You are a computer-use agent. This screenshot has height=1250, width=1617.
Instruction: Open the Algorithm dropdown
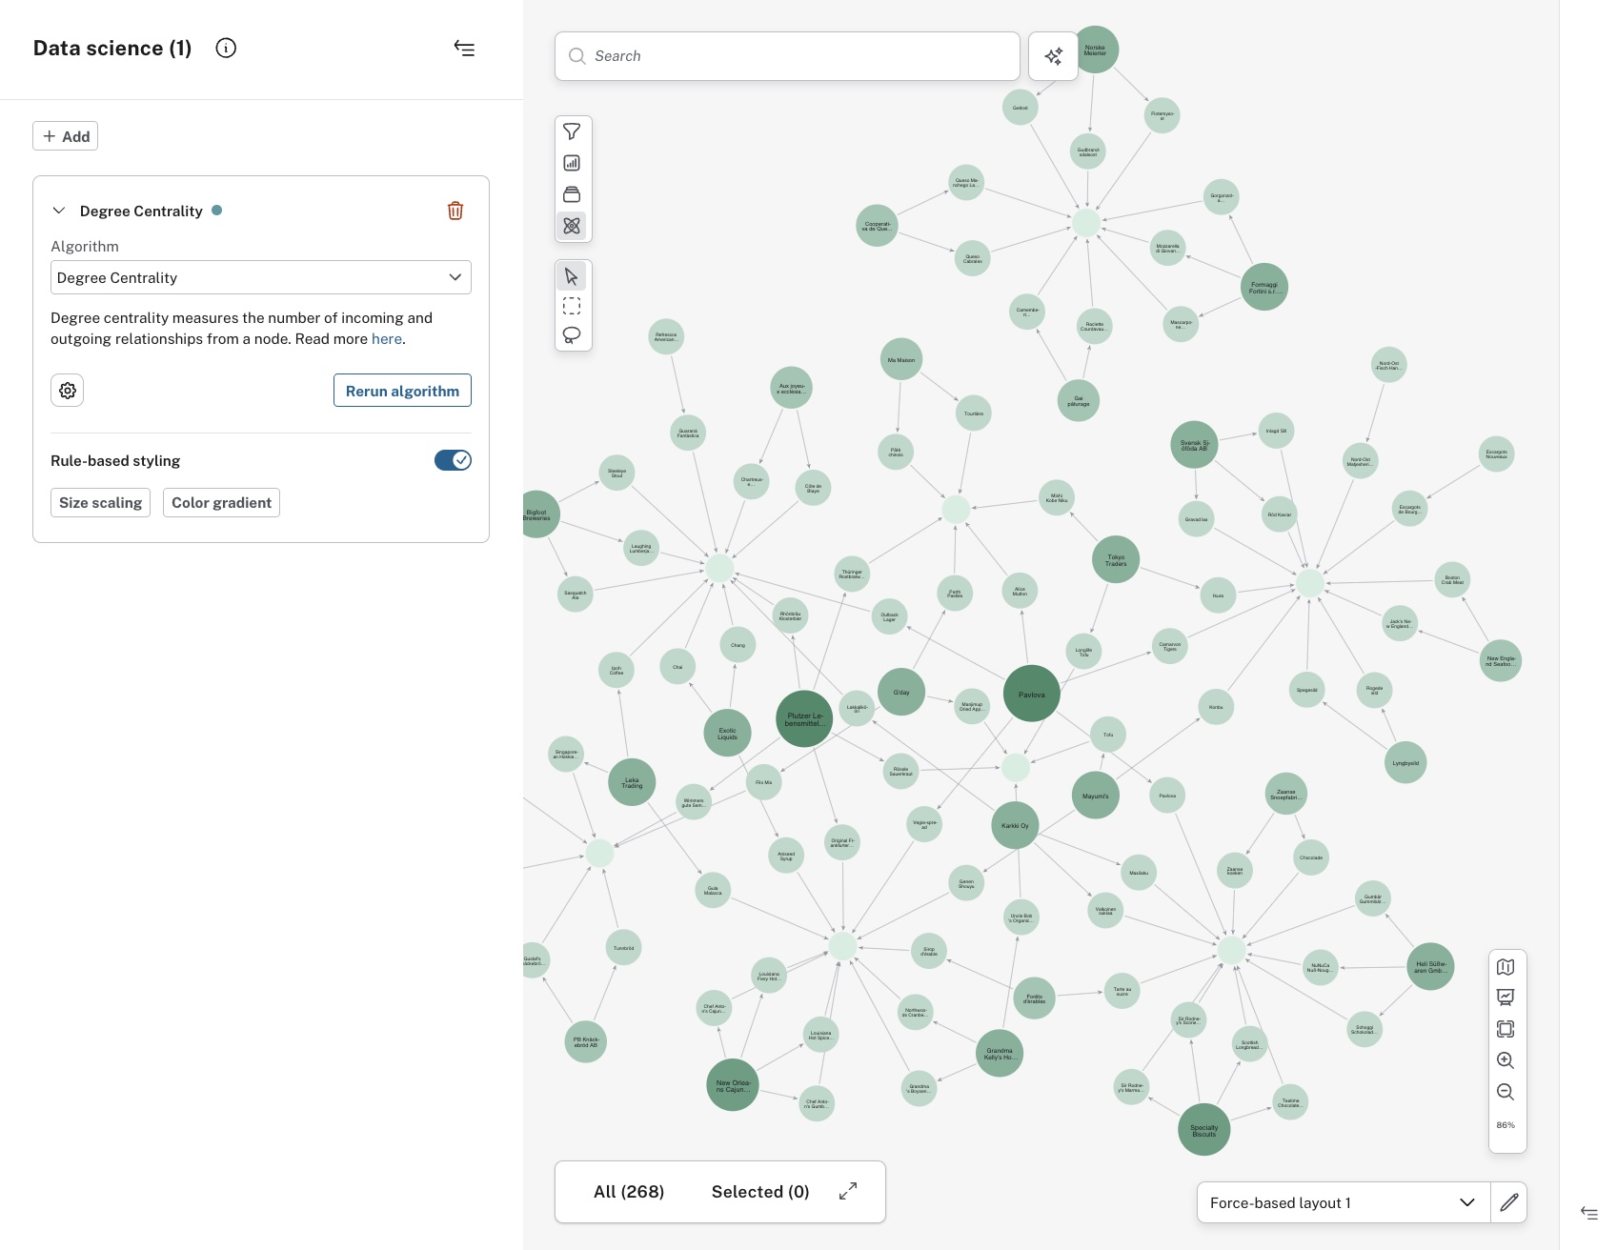(260, 277)
